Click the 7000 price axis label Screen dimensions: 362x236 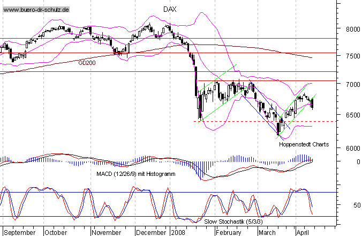350,85
